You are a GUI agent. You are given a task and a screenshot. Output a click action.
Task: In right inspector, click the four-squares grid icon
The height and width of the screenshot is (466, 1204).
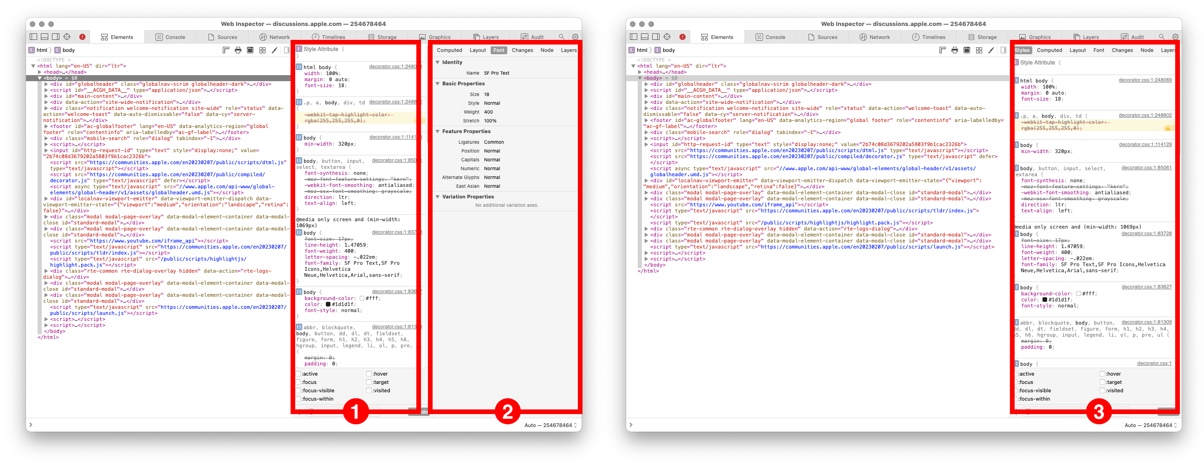(979, 50)
